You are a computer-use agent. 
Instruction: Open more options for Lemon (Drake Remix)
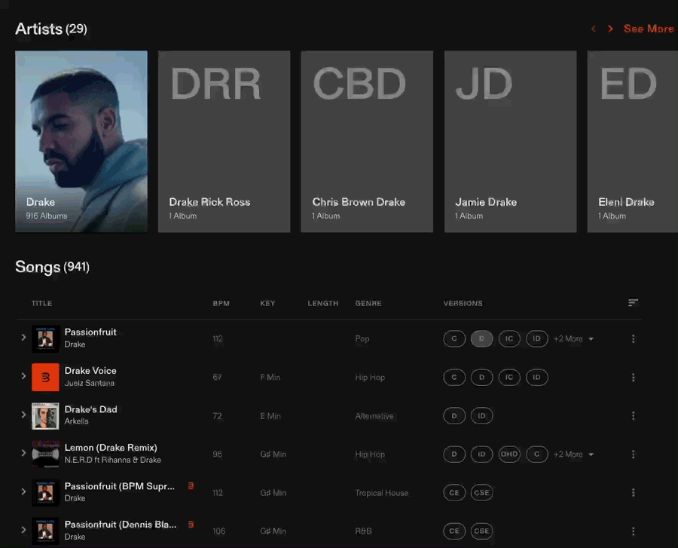[633, 454]
